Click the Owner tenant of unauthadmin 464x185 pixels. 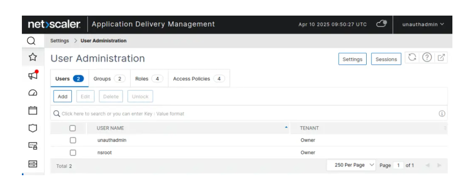coord(308,140)
